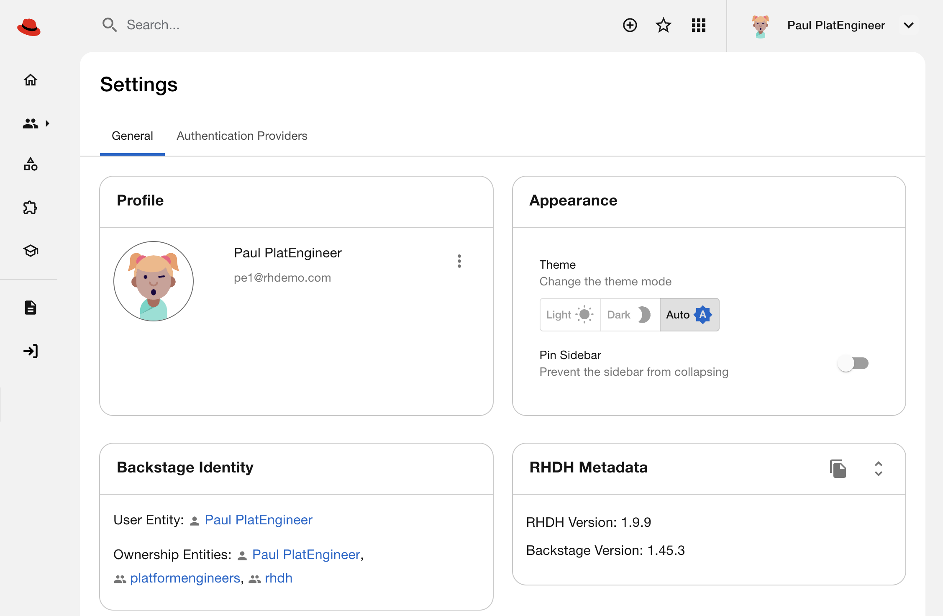
Task: Open the graduation cap Learning icon
Action: pyautogui.click(x=31, y=251)
